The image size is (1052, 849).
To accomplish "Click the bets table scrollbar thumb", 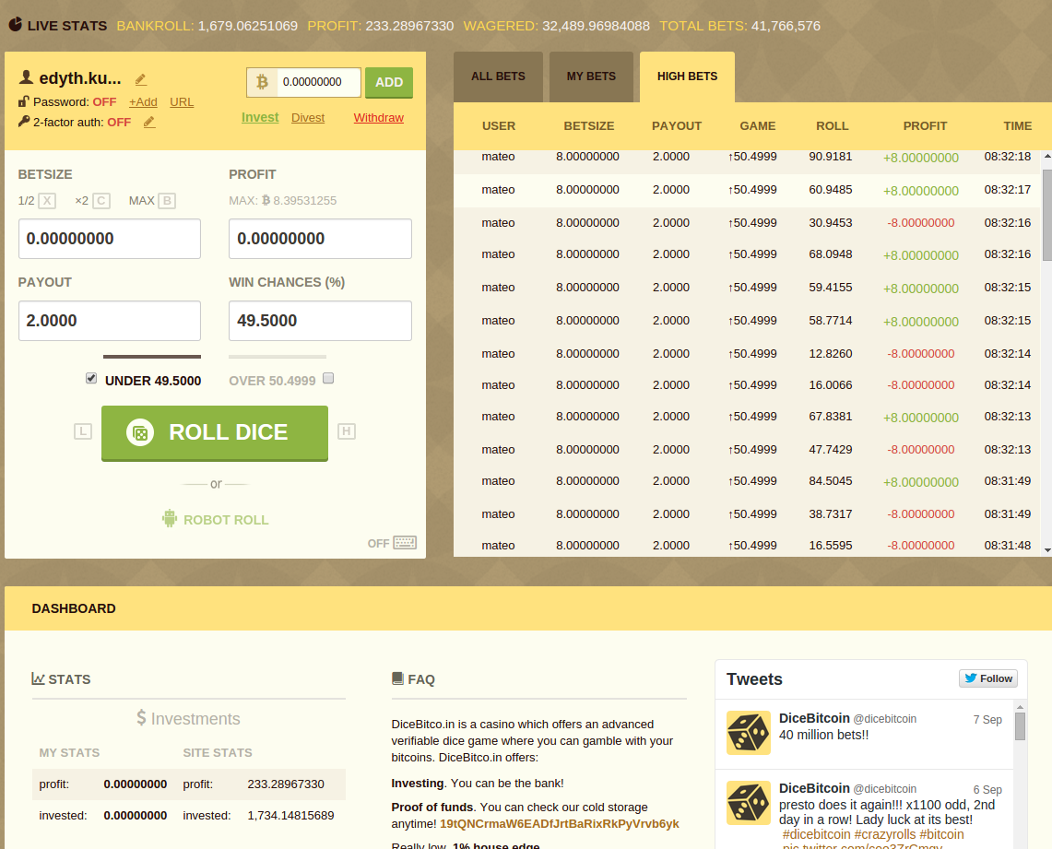I will [x=1047, y=215].
